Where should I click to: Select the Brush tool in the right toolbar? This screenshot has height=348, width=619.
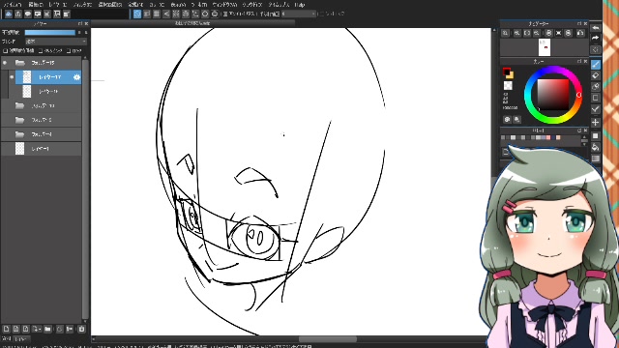click(x=596, y=65)
